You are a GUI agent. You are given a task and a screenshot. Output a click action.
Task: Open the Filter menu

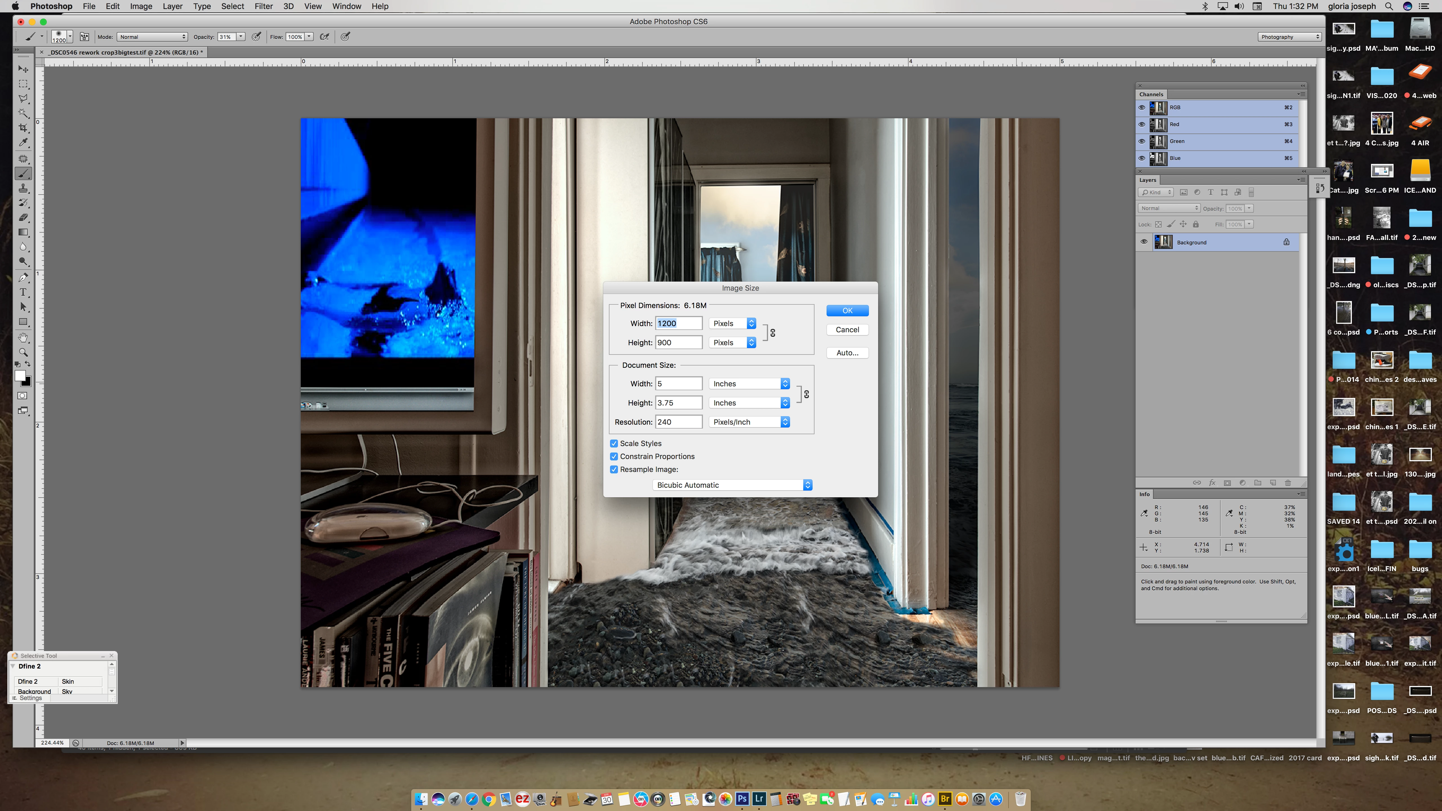coord(263,6)
